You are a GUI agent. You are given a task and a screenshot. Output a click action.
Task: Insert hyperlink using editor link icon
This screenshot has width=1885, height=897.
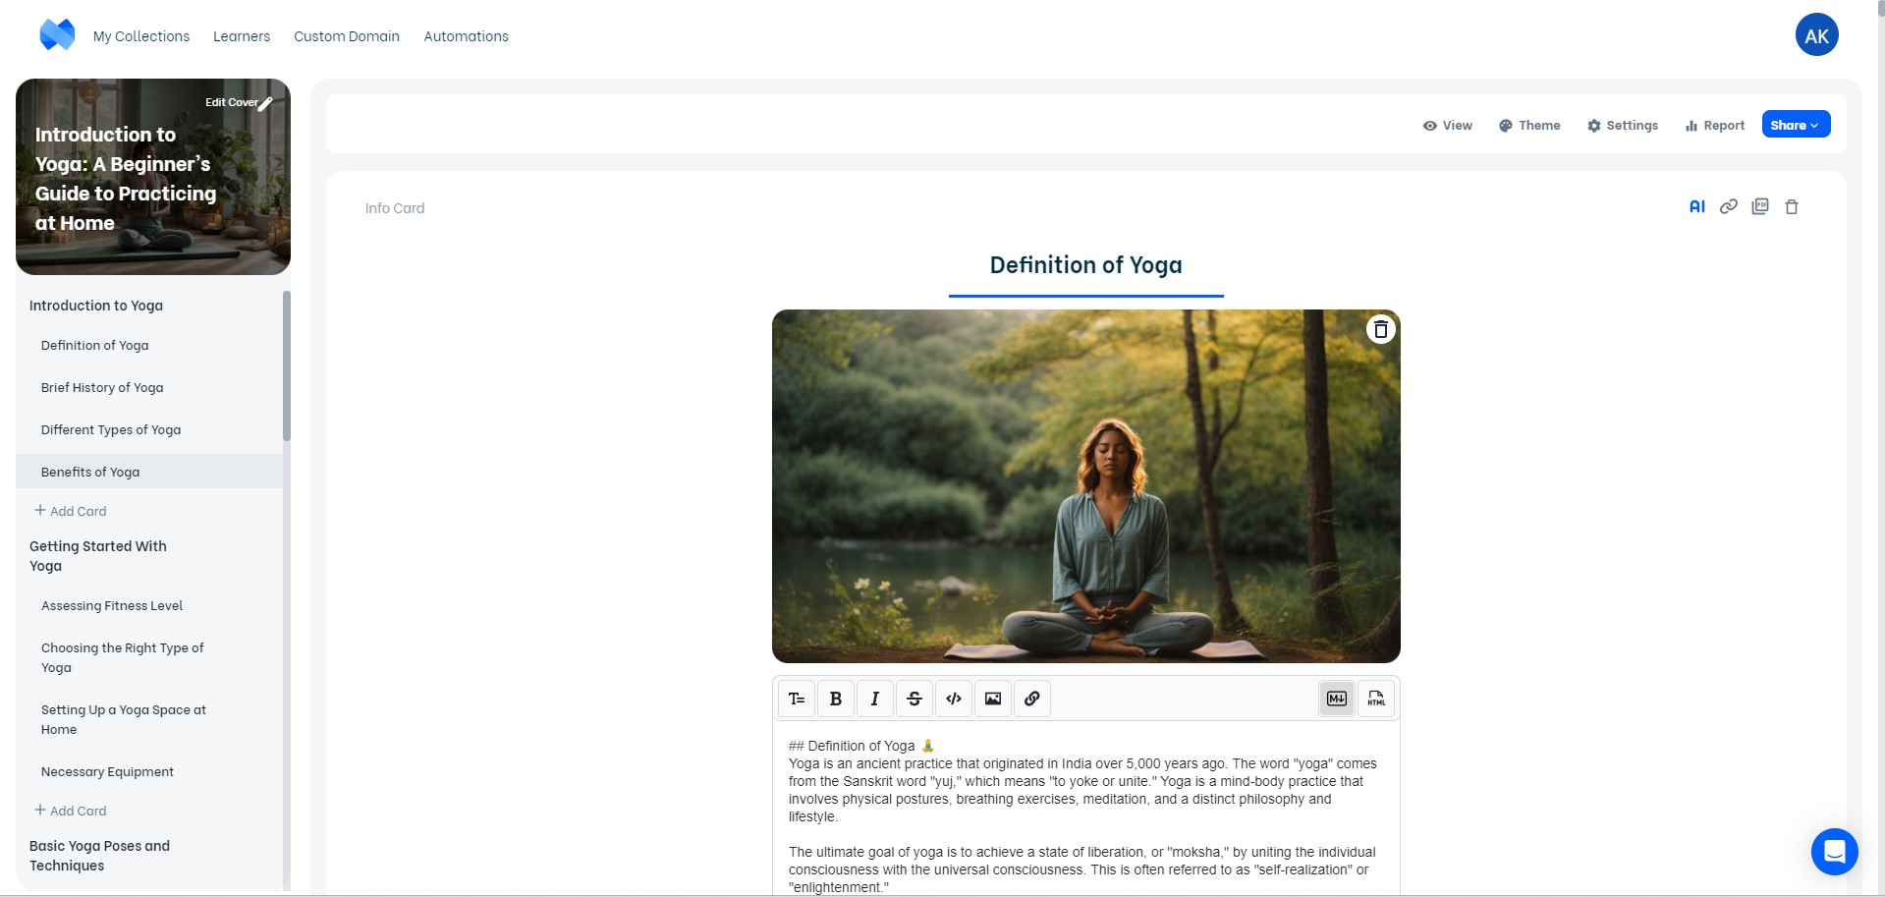pyautogui.click(x=1032, y=699)
